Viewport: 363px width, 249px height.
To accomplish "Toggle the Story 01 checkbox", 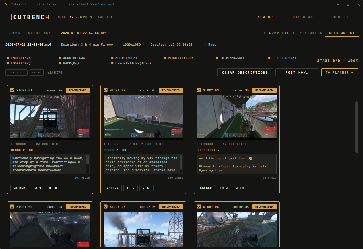I will 12,90.
